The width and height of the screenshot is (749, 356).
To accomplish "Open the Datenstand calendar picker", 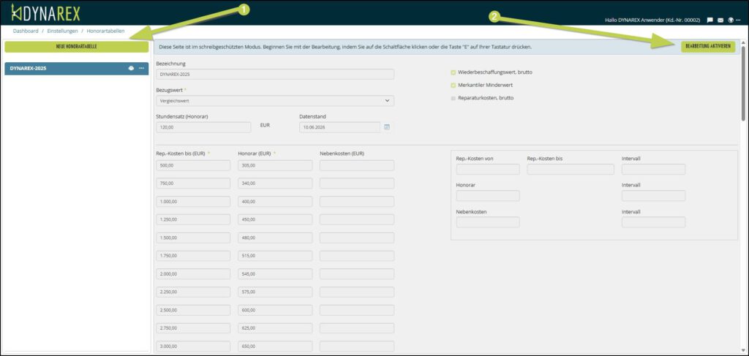I will tap(387, 127).
